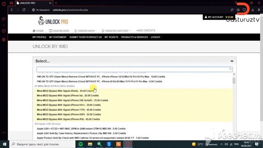Click the Unlock Pro logo
Image resolution: width=263 pixels, height=148 pixels.
pyautogui.click(x=53, y=21)
